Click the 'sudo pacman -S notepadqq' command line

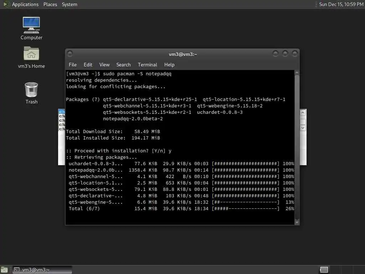pos(119,74)
